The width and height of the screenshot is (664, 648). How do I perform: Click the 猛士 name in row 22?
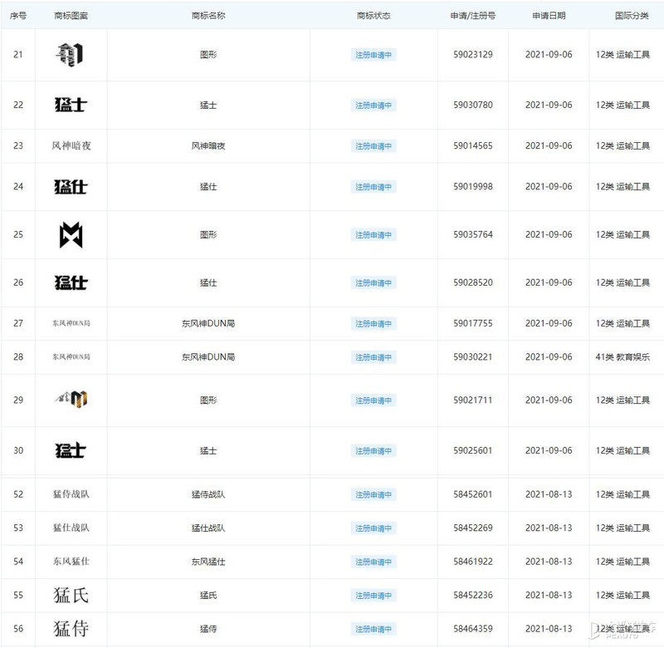(208, 106)
